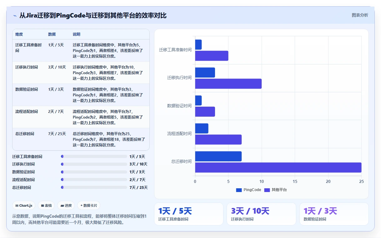
Task: Click 其他平台 bar for 数据验证时间
Action: tap(205, 112)
